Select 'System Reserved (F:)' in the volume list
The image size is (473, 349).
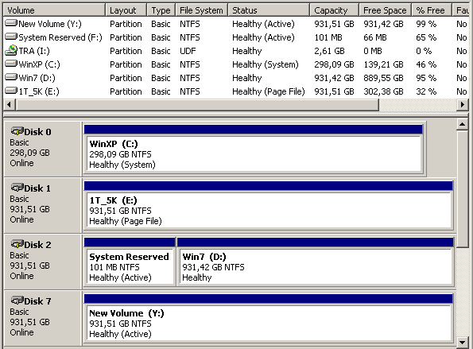(x=60, y=37)
